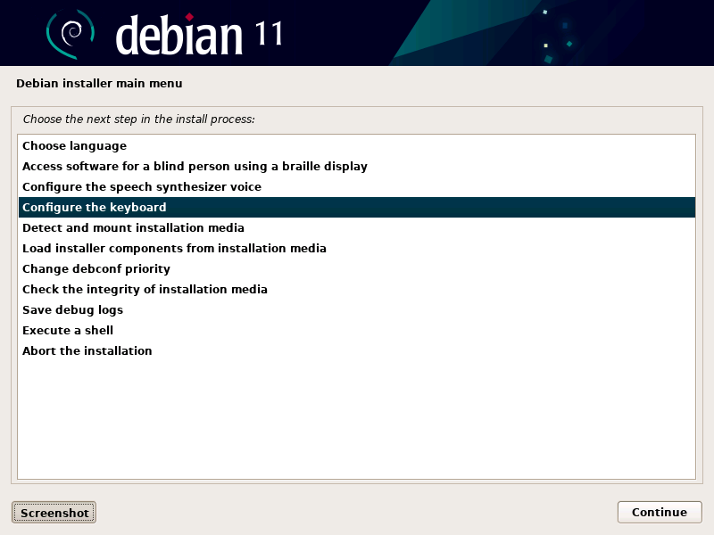Click the Continue button
Screen dimensions: 714x535
tap(660, 512)
